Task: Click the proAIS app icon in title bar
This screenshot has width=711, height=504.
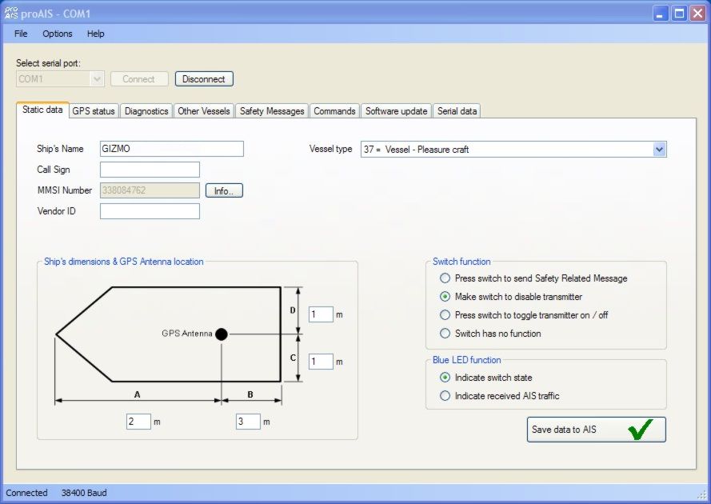Action: 11,13
